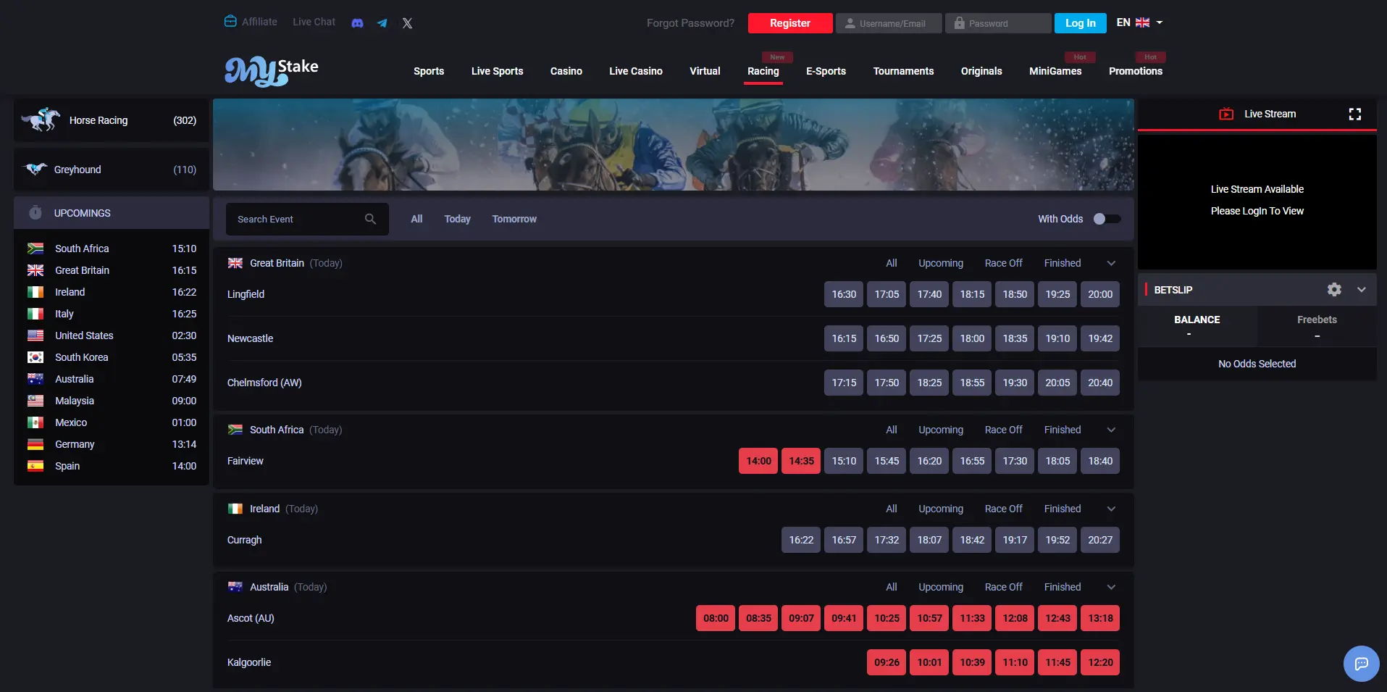The width and height of the screenshot is (1387, 692).
Task: Select Lingfield 16:30 race time
Action: click(x=844, y=294)
